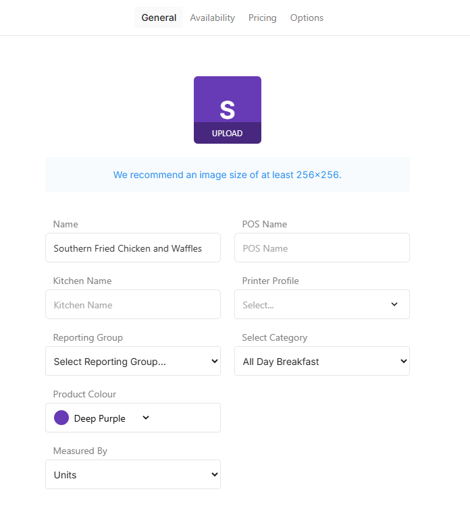Go to the Pricing tab

[x=262, y=18]
